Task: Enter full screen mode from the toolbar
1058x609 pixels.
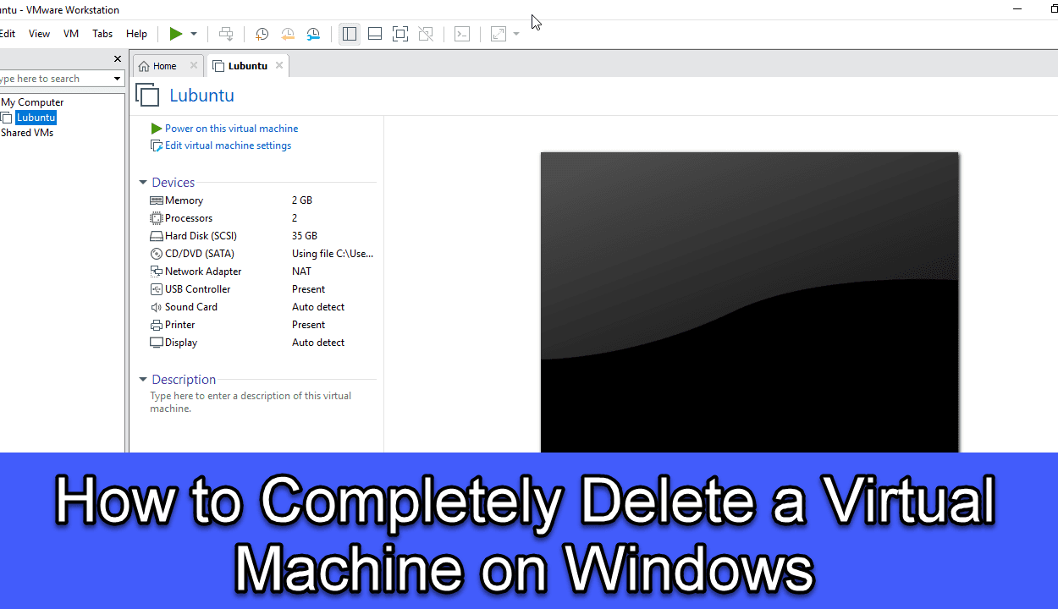Action: pos(400,34)
